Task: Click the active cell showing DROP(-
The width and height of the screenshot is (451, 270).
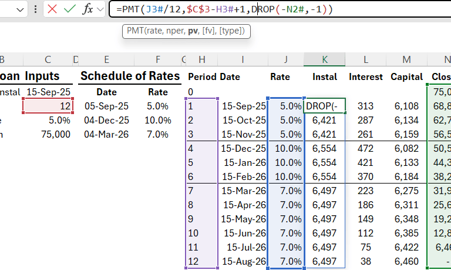Action: pos(324,106)
